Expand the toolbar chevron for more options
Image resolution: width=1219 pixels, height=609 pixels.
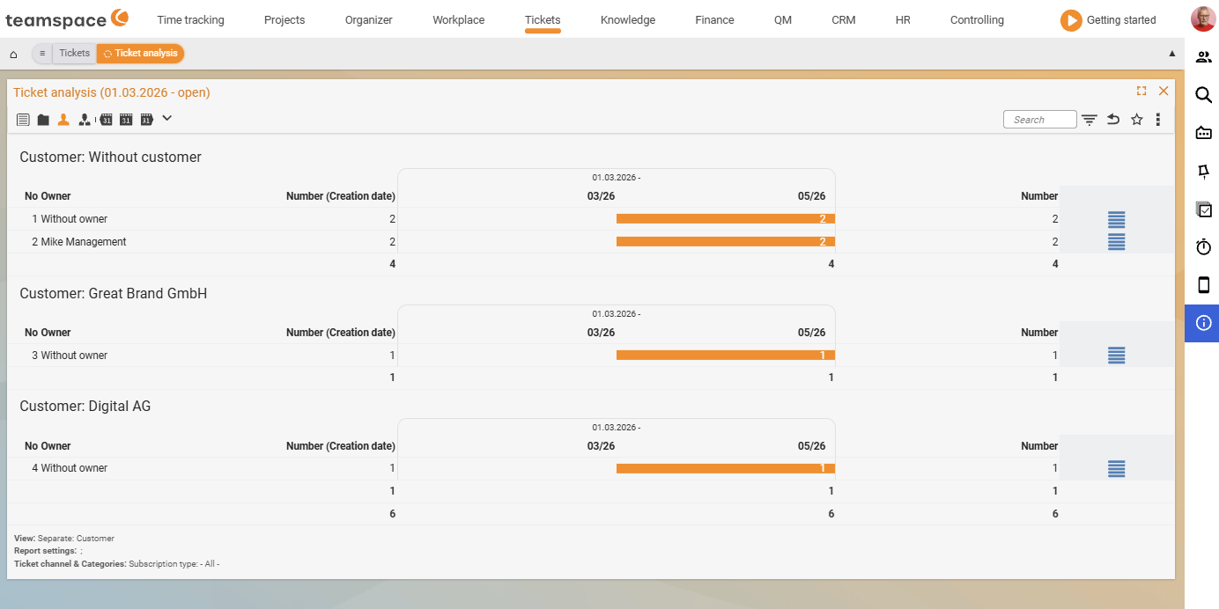[x=167, y=118]
